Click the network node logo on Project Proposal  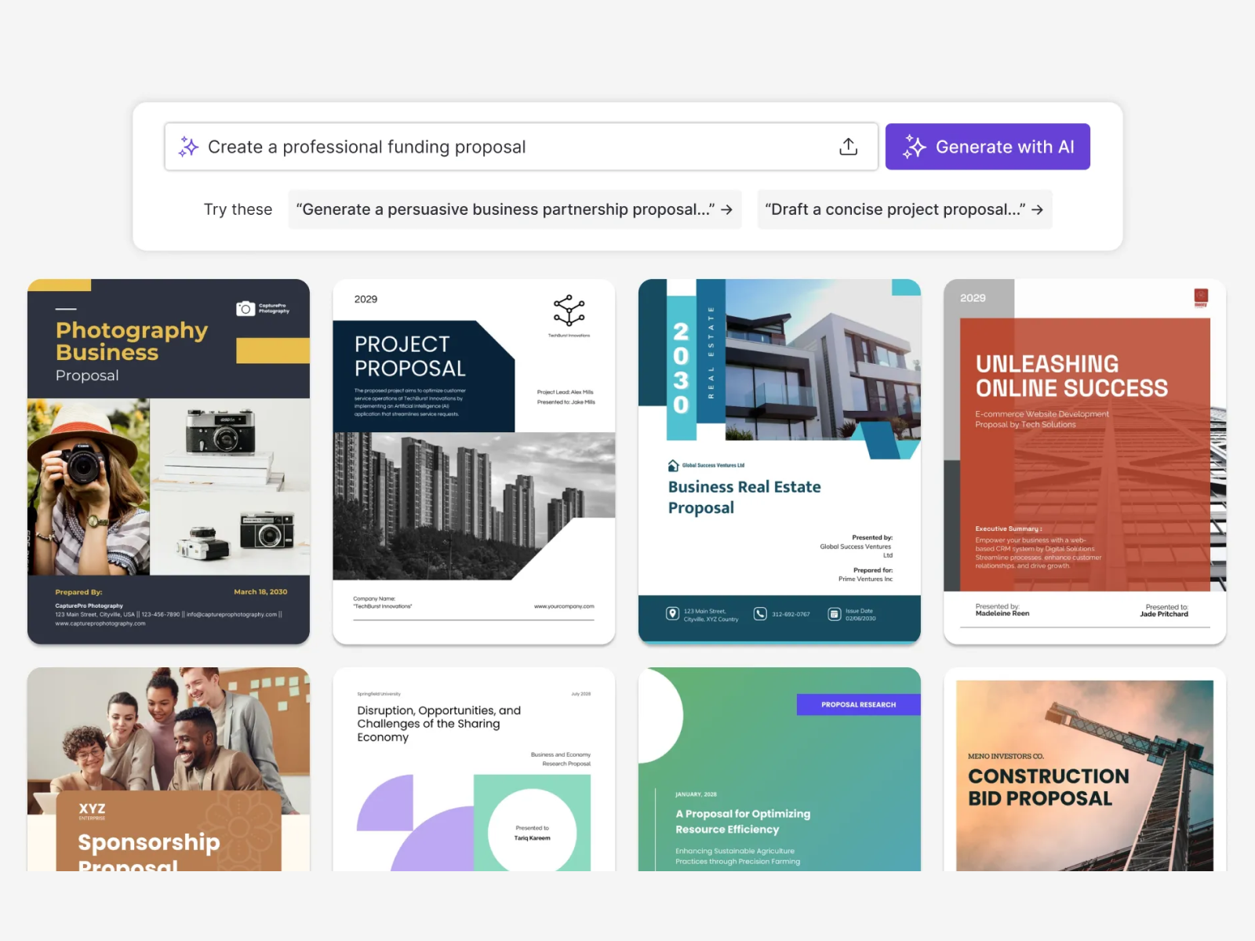tap(569, 311)
